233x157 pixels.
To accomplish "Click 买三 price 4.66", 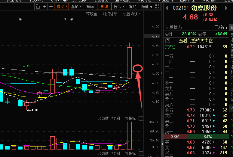I will [x=191, y=153].
